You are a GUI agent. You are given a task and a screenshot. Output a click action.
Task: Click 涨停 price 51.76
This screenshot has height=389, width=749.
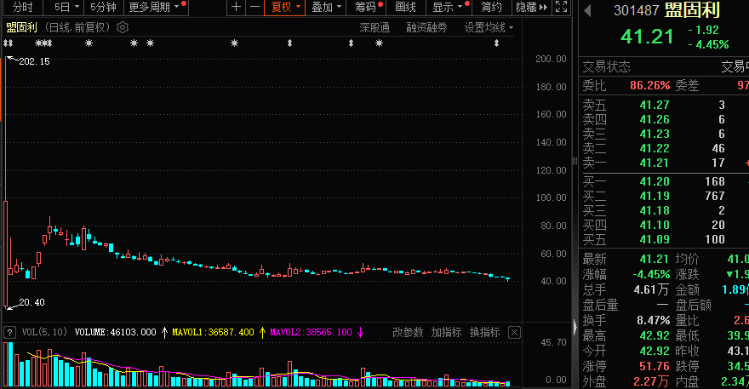(655, 367)
